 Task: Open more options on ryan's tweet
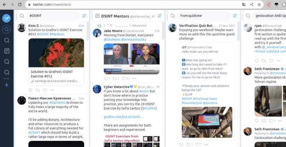click(278, 61)
